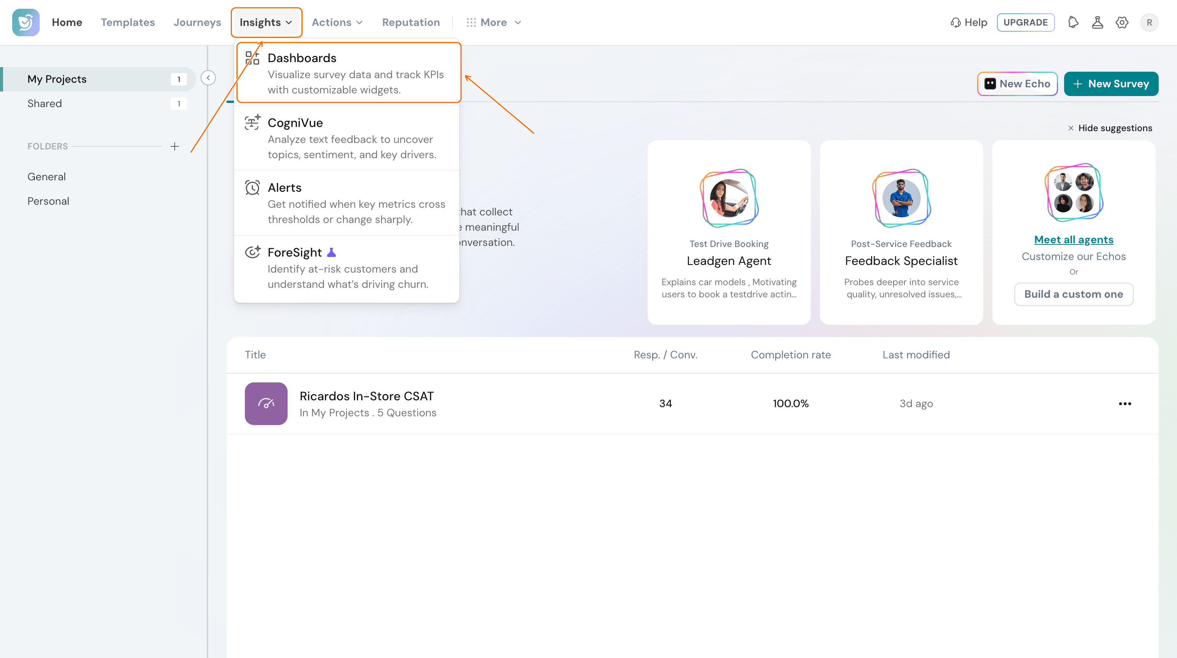Viewport: 1177px width, 658px height.
Task: Add a new folder with plus icon
Action: pyautogui.click(x=175, y=146)
